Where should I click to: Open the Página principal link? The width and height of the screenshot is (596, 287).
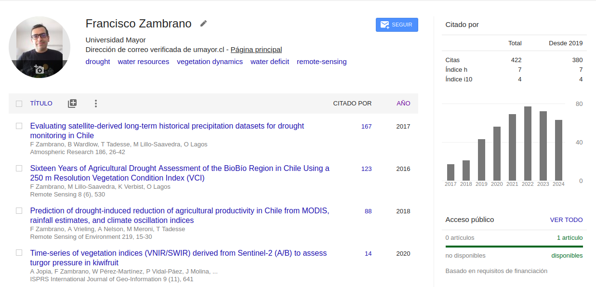pos(256,50)
